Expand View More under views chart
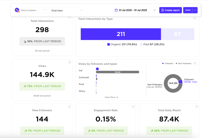The image size is (208, 138). [x=111, y=97]
